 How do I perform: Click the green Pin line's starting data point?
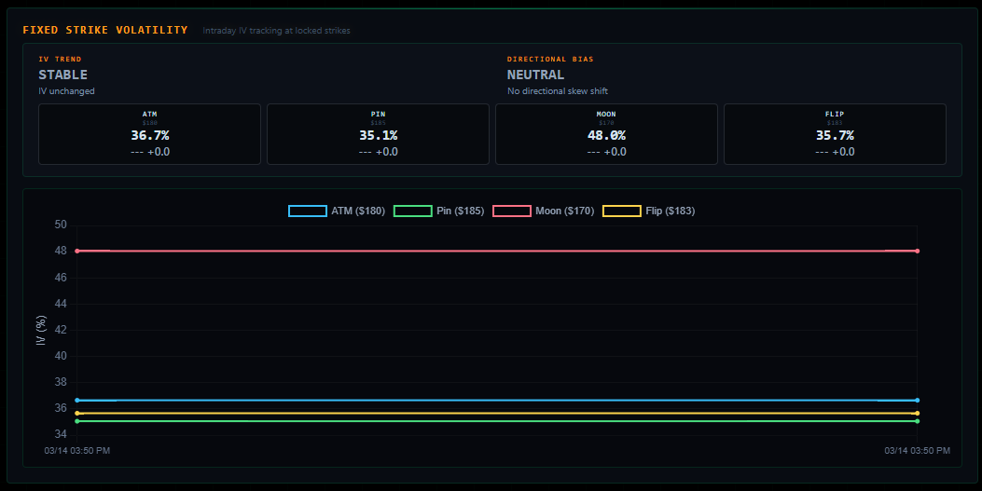click(x=77, y=421)
